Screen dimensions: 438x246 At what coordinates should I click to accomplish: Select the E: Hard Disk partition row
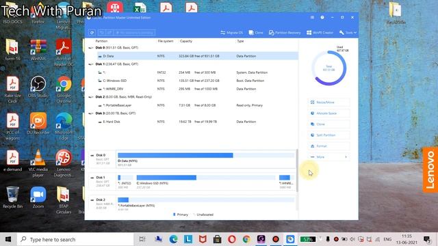197,122
